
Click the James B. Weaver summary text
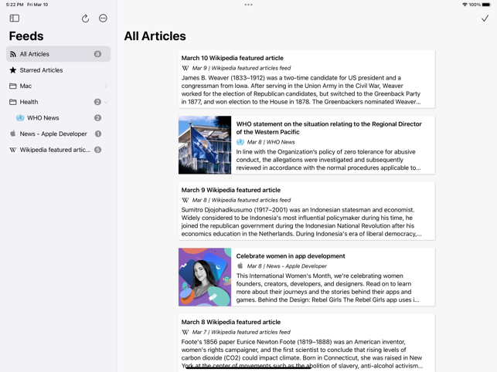[x=301, y=90]
